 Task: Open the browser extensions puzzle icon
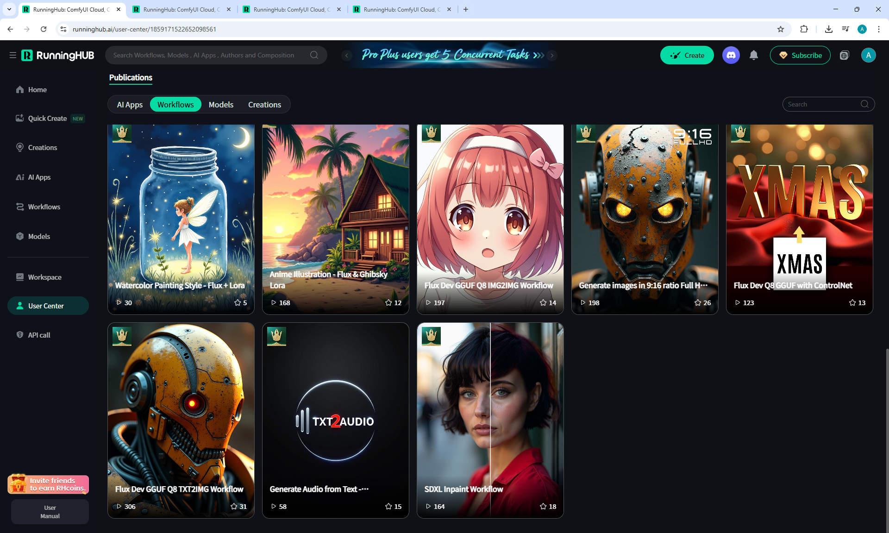pyautogui.click(x=804, y=29)
